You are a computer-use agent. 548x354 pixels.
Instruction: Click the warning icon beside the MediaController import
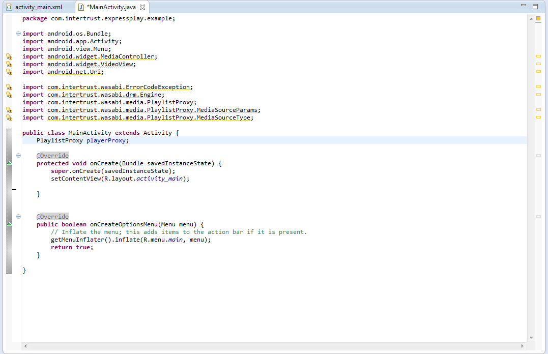(x=9, y=57)
